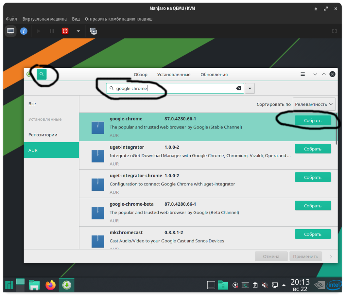Expand the shutdown options dropdown arrow
Viewport: 345px width, 296px height.
click(x=78, y=31)
